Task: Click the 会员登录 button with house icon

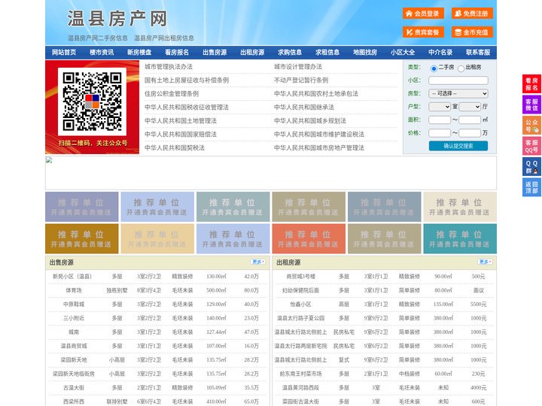Action: tap(423, 14)
